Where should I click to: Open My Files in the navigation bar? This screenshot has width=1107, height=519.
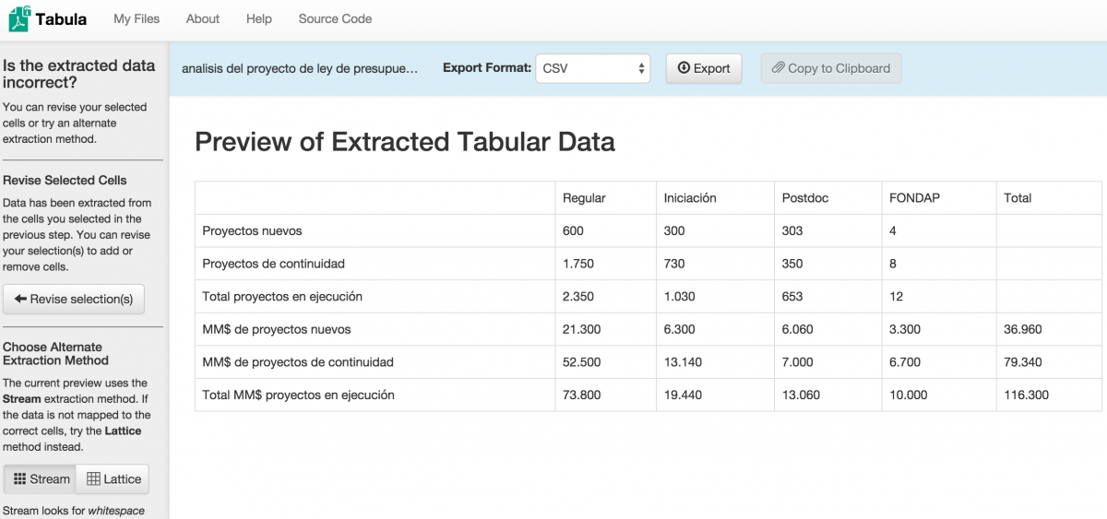(x=137, y=18)
